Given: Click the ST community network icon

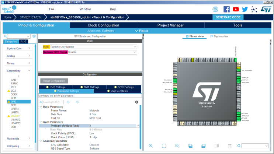Looking at the screenshot, I should tap(254, 10).
